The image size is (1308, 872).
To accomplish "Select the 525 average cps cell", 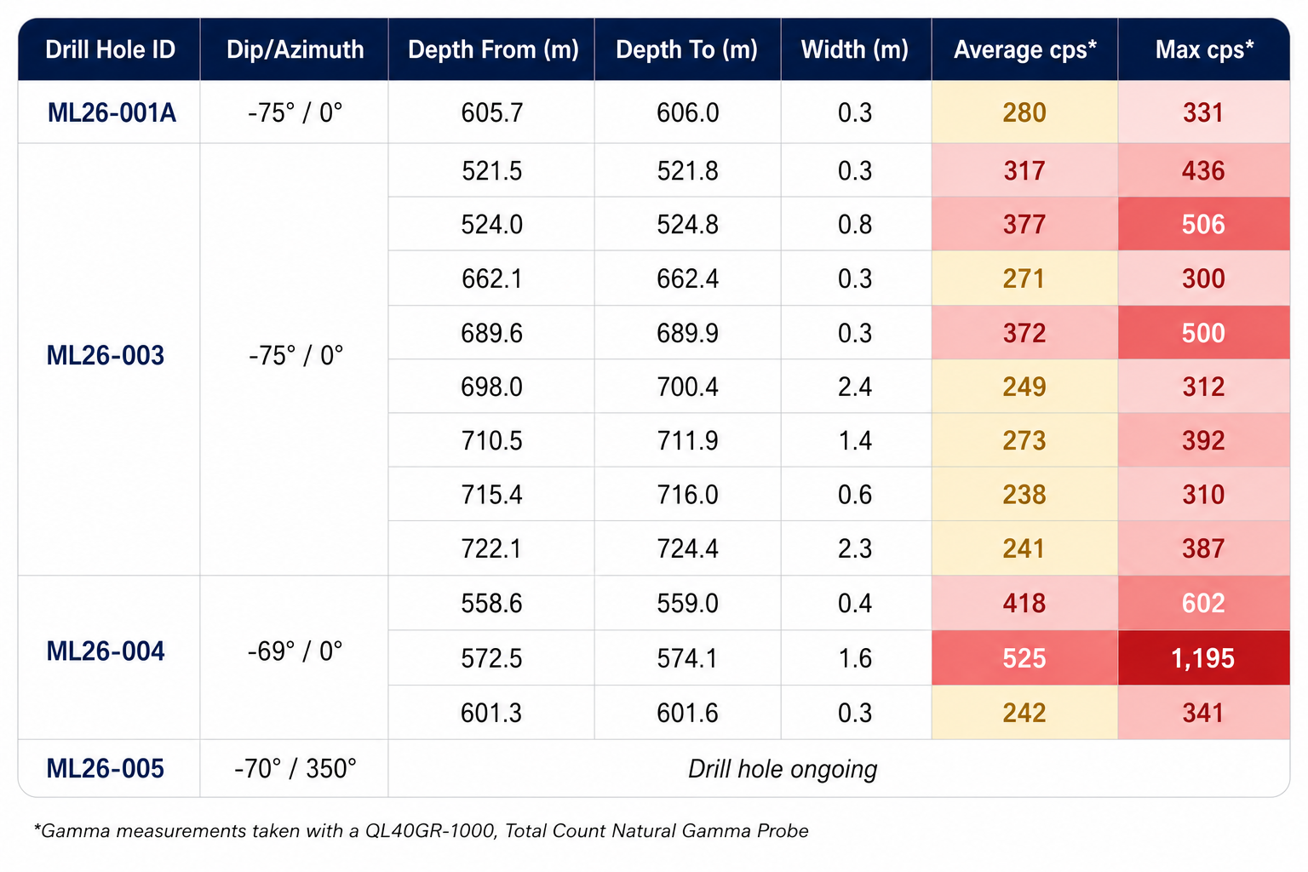I will click(1024, 658).
